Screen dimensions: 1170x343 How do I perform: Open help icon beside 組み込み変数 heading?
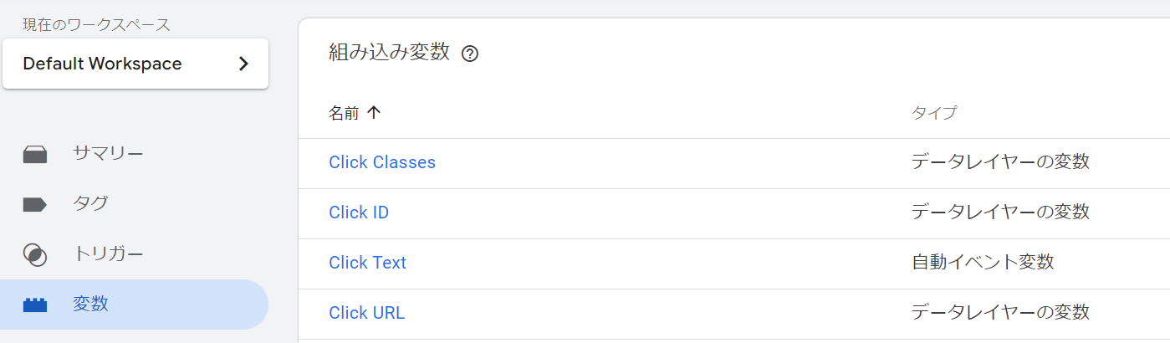click(x=470, y=54)
